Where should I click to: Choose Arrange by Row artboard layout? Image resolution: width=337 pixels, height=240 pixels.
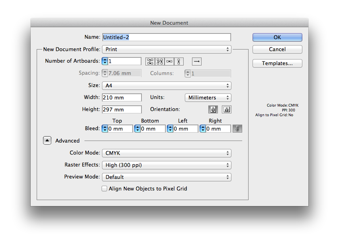170,61
